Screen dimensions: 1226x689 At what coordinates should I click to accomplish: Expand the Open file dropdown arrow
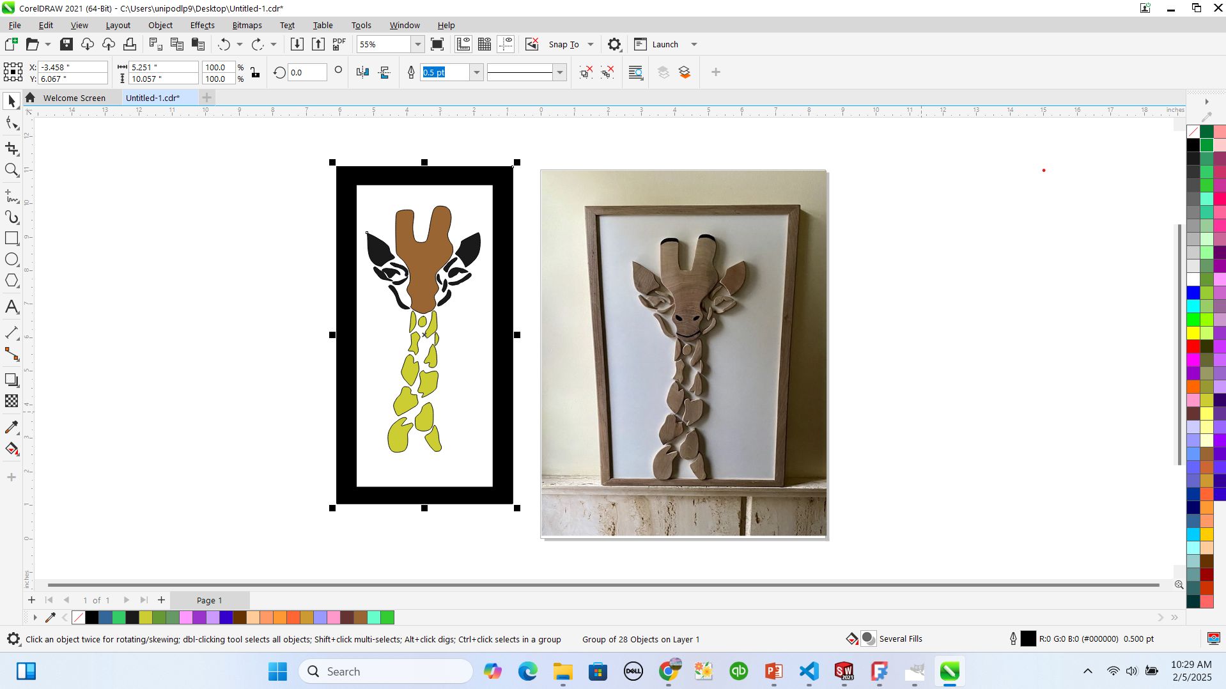(47, 44)
